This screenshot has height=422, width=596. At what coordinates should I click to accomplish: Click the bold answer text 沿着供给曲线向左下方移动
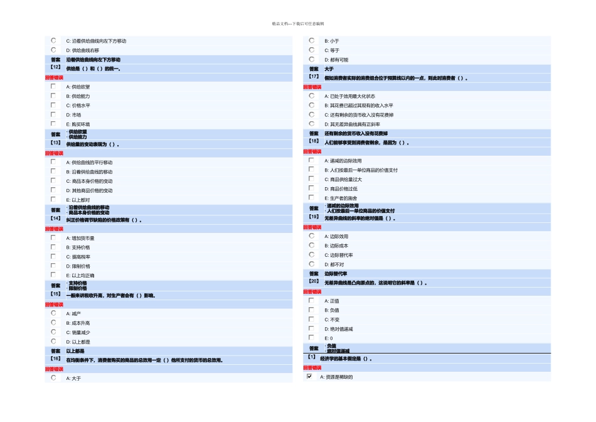pos(93,60)
